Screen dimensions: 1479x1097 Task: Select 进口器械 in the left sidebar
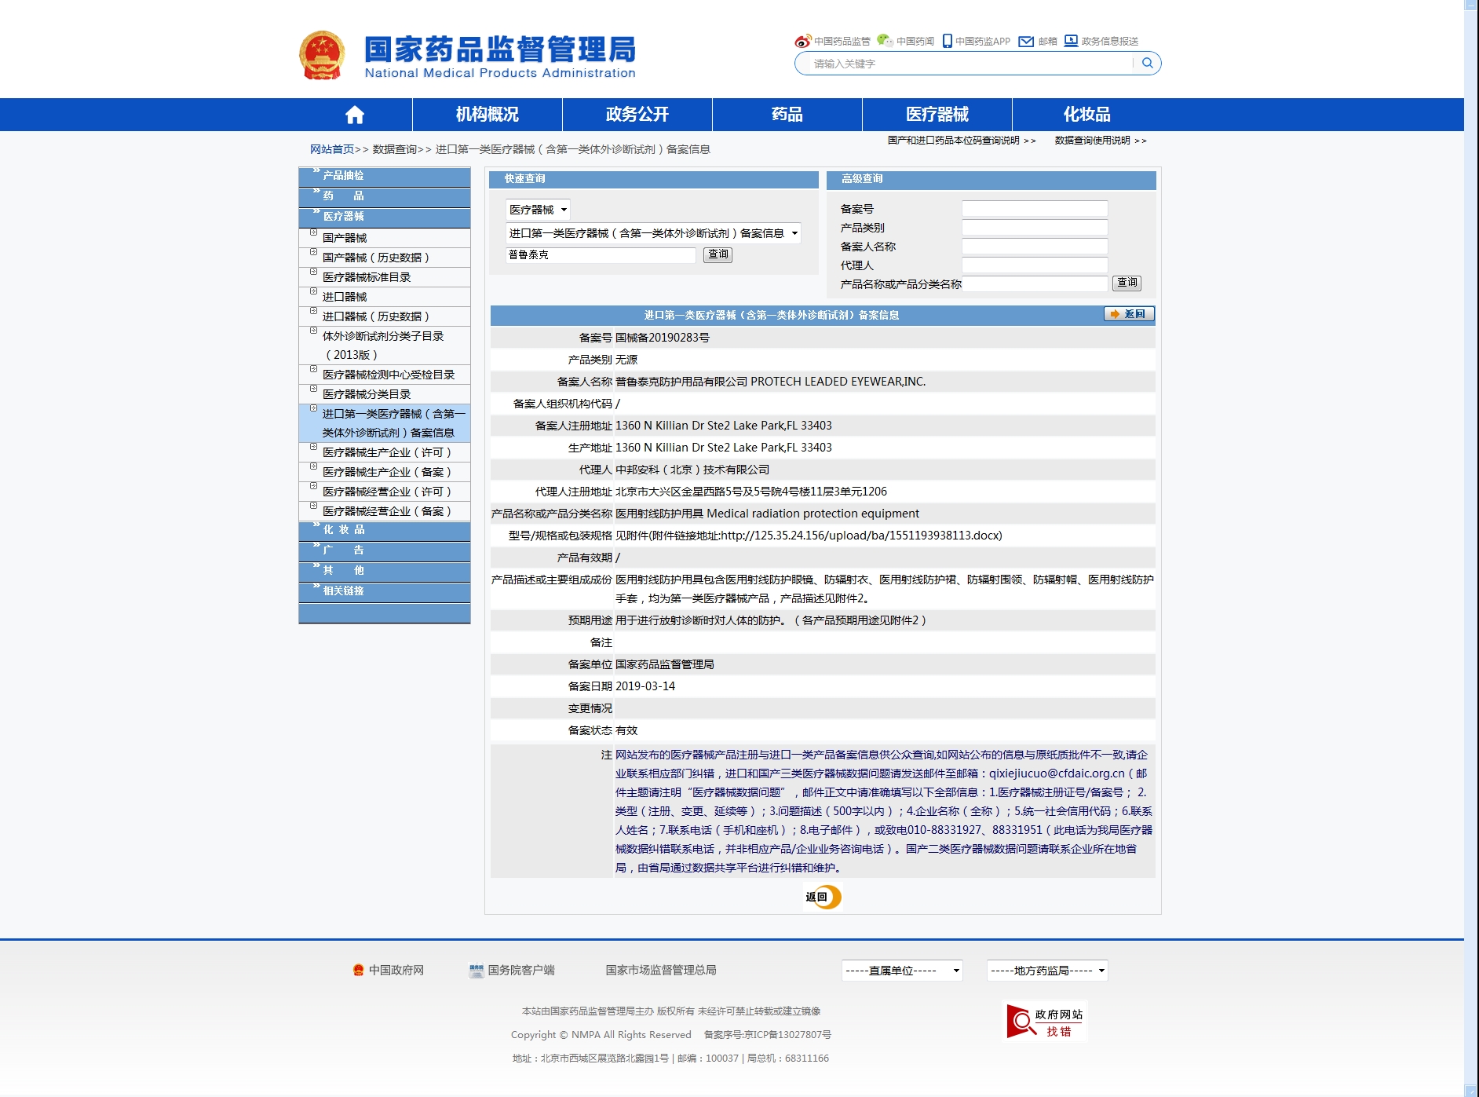[345, 297]
